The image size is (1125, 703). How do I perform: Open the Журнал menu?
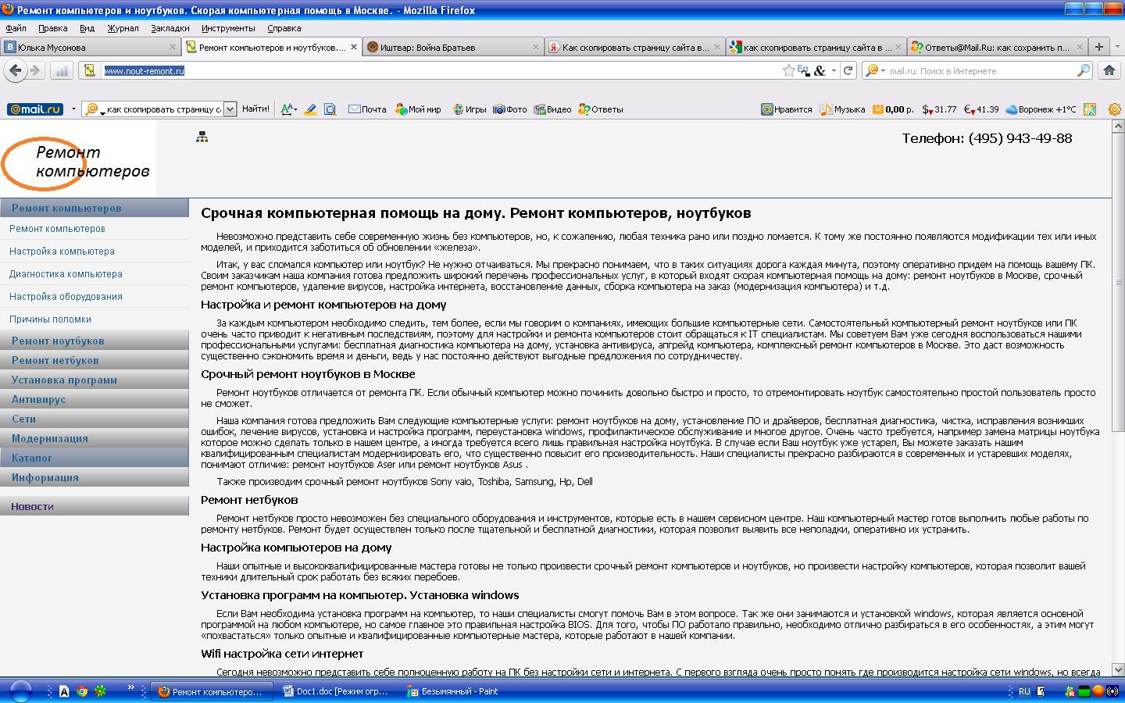point(123,28)
